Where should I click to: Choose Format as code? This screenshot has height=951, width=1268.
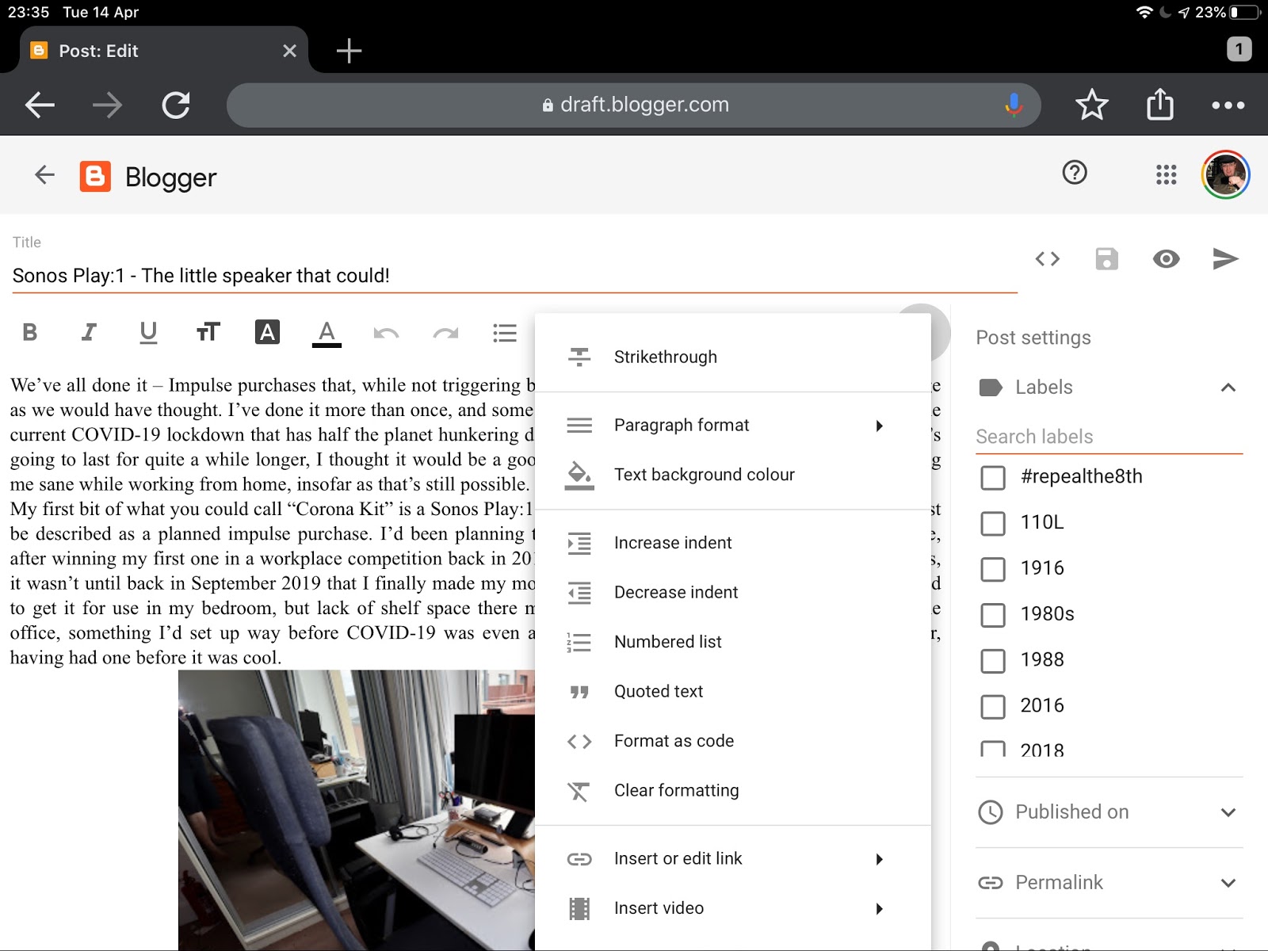[x=733, y=741]
